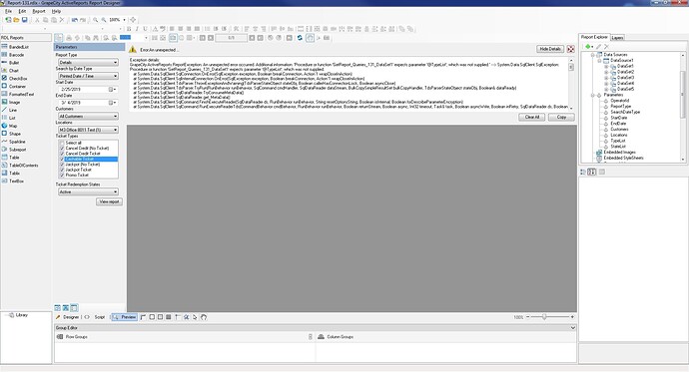Viewport: 689px width, 372px height.
Task: Switch to the Layers tab
Action: (617, 38)
